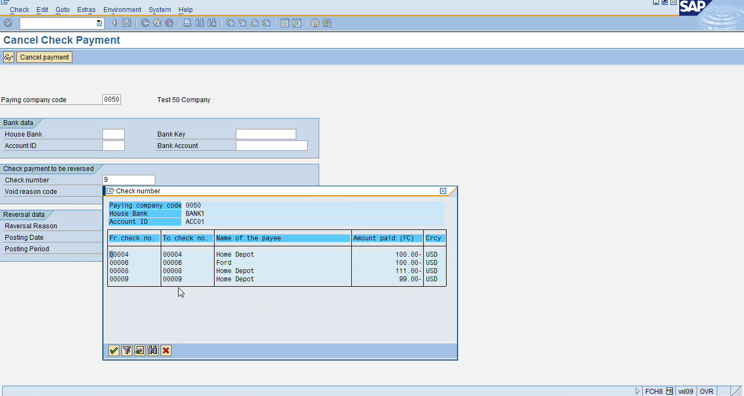Go to next page icon
This screenshot has height=396, width=744.
[254, 23]
